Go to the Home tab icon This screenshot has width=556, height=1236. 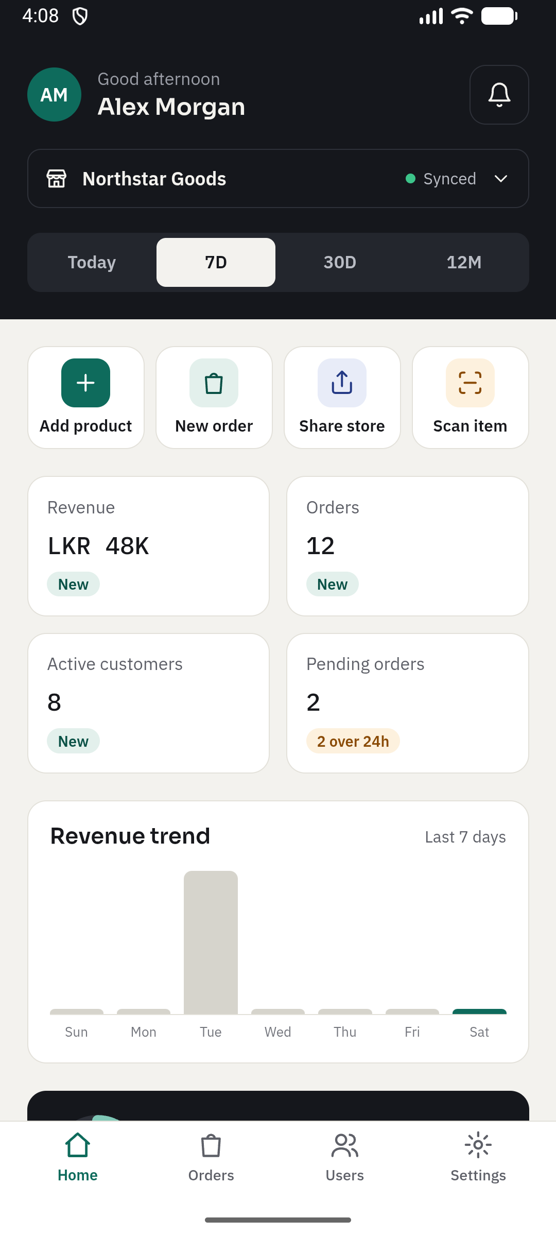(x=78, y=1145)
